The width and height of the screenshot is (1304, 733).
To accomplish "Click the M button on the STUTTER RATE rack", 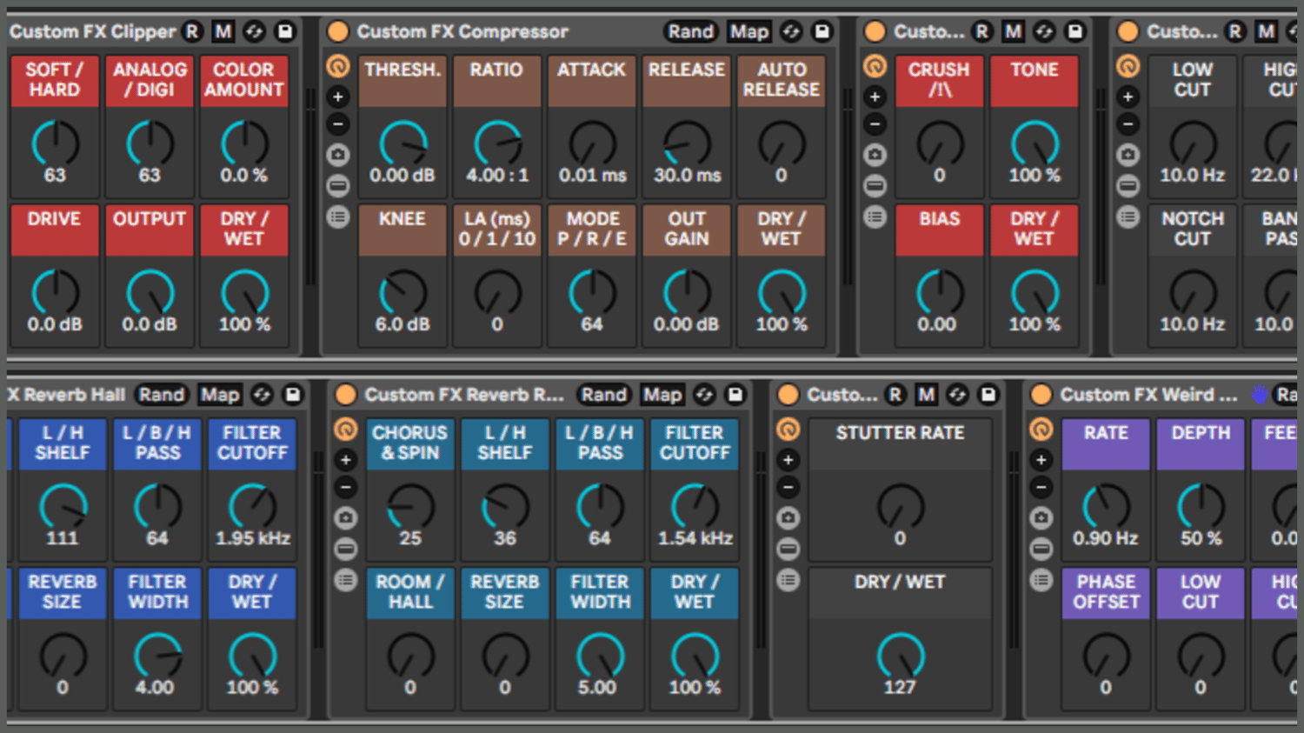I will pos(927,395).
